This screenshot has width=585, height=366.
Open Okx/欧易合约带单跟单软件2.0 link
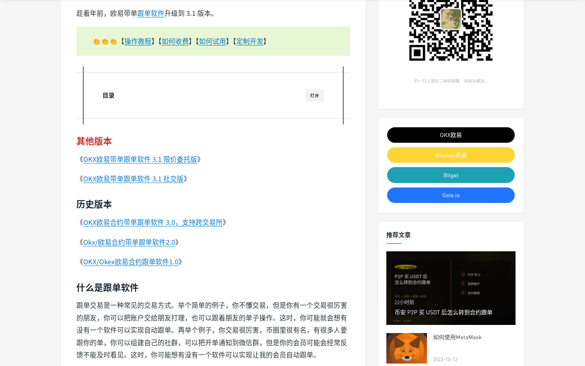129,242
